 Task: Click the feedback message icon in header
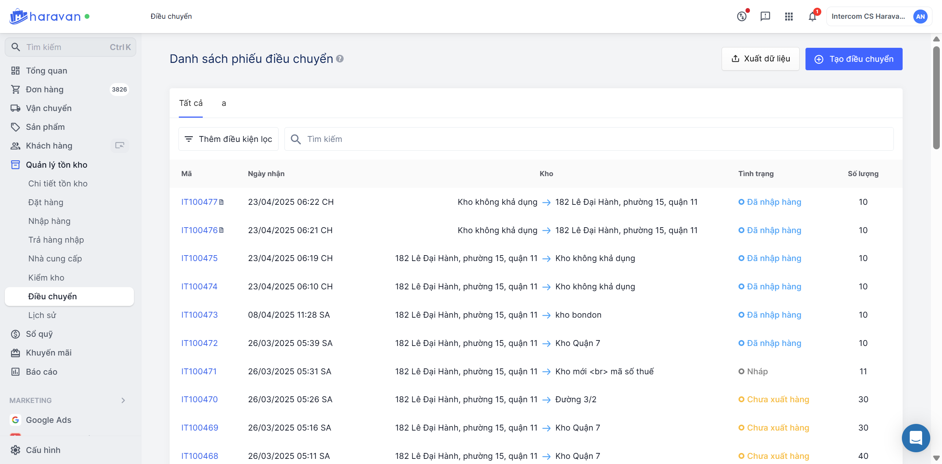pyautogui.click(x=765, y=17)
